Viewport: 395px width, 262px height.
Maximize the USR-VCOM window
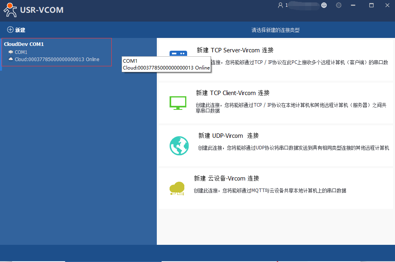[371, 5]
